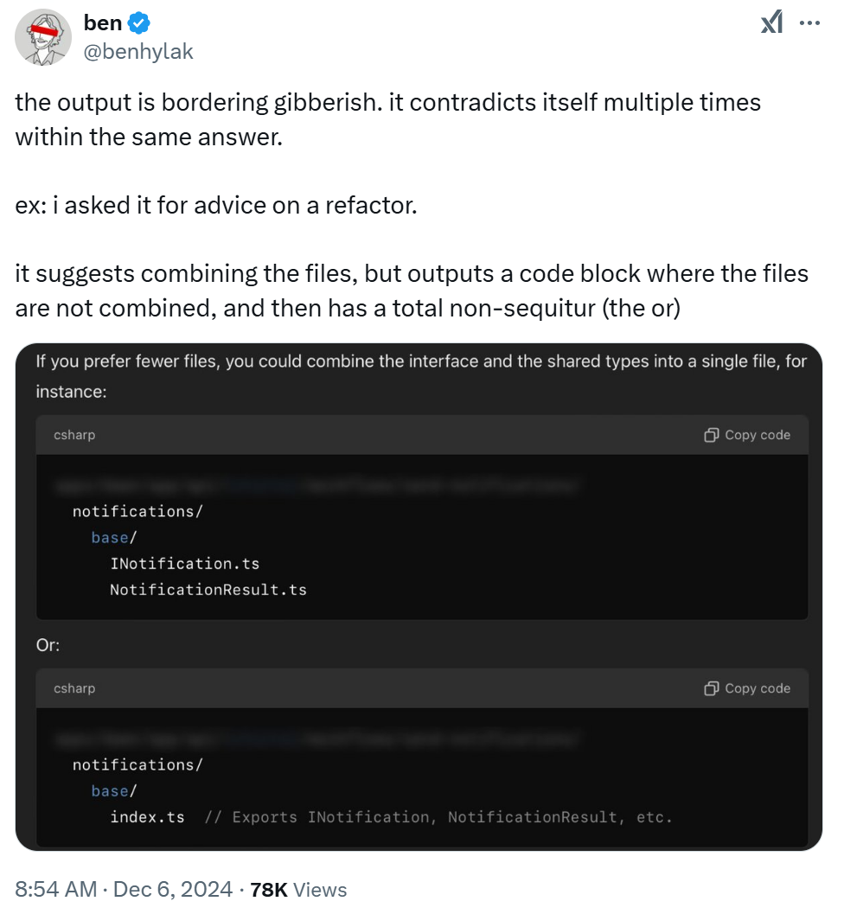Select the NotificationResult.ts file line

click(208, 591)
